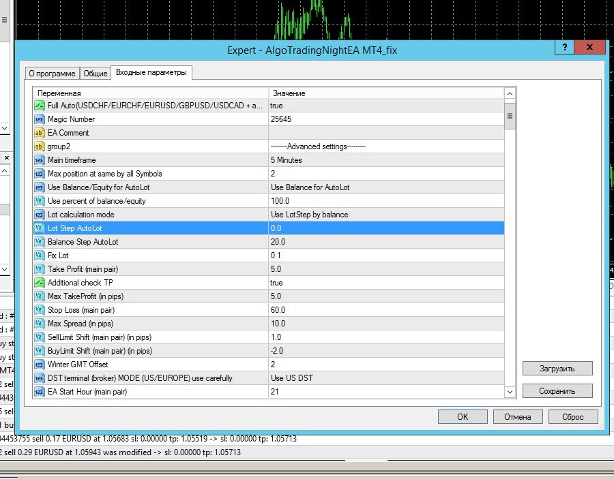Select the BuyLimit Shift value -2.0
The width and height of the screenshot is (614, 479).
[386, 351]
